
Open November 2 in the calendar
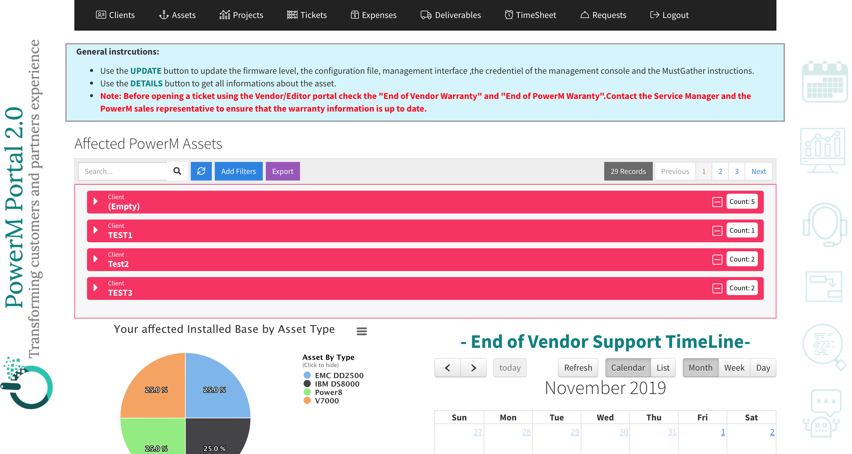pos(772,432)
